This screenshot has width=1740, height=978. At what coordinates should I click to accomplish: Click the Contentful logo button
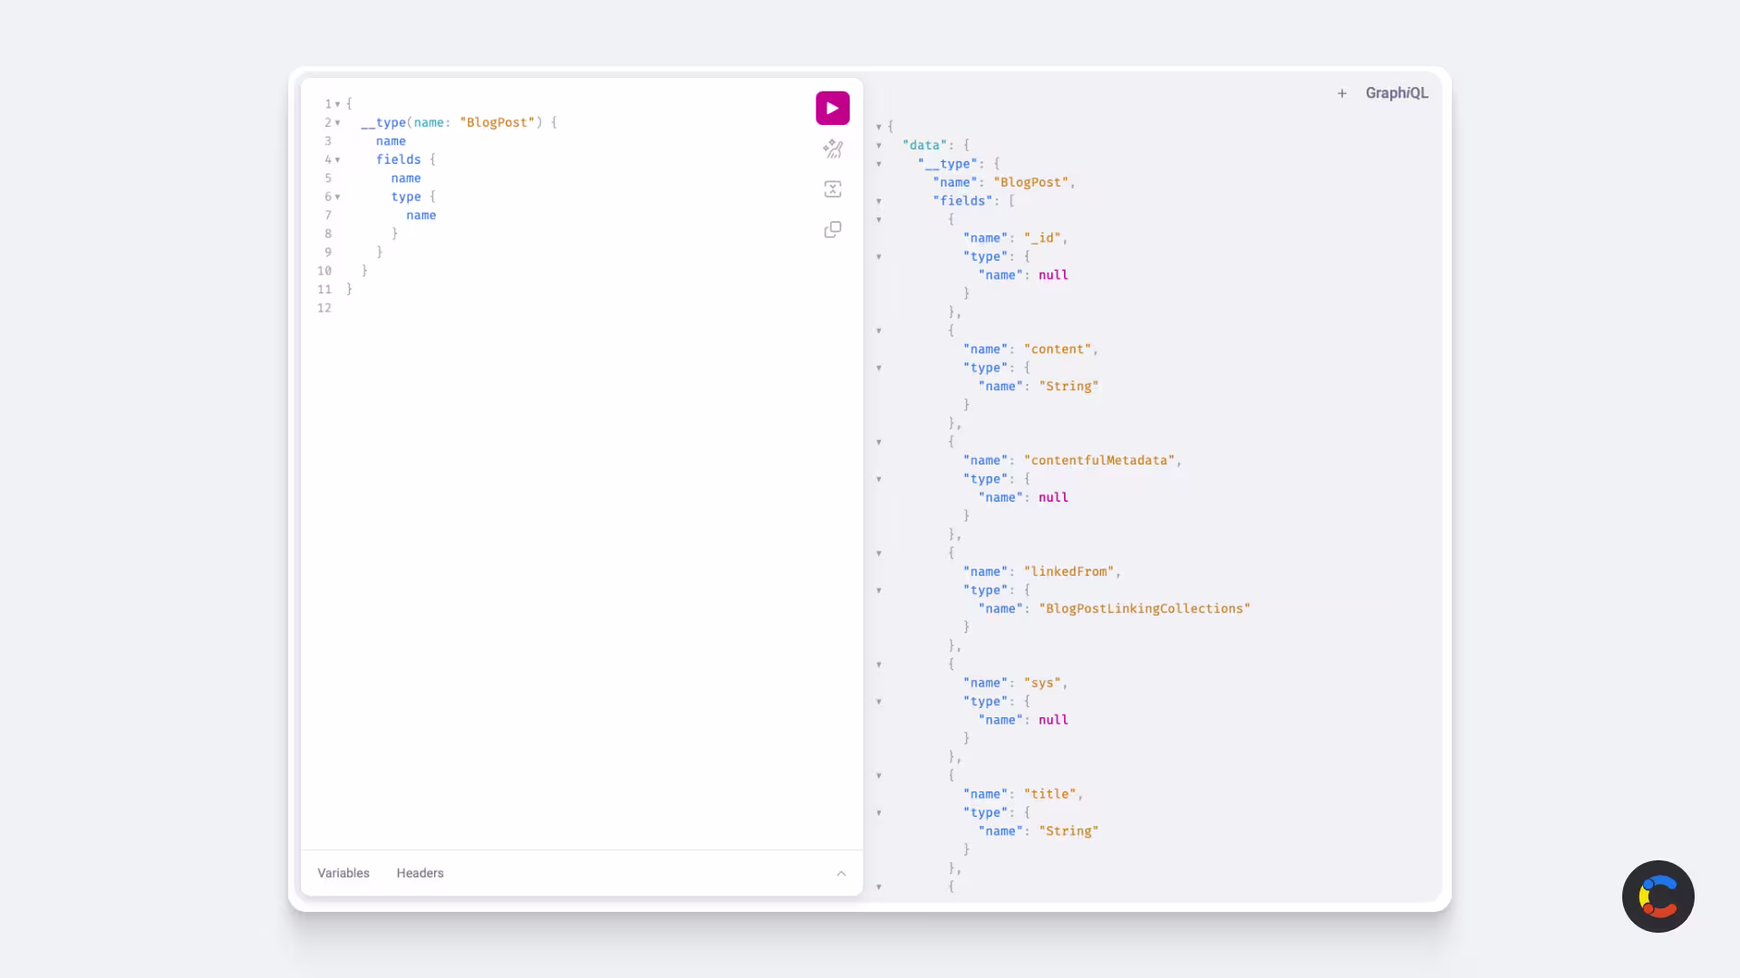pos(1658,896)
